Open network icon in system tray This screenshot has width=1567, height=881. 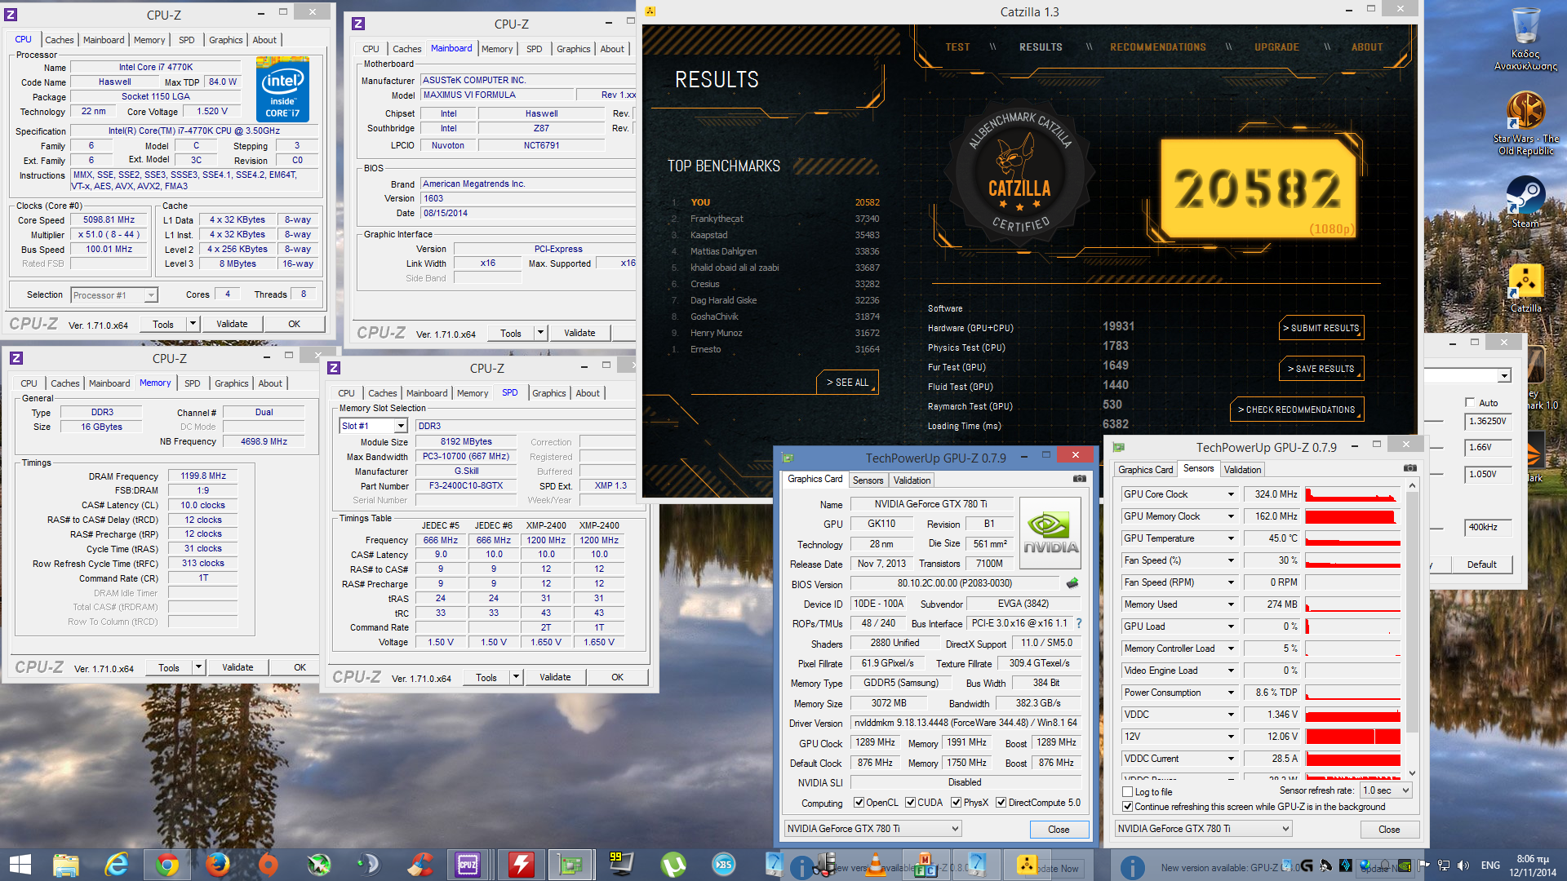click(x=1444, y=866)
